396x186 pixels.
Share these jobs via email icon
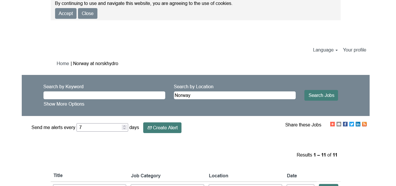(x=339, y=124)
